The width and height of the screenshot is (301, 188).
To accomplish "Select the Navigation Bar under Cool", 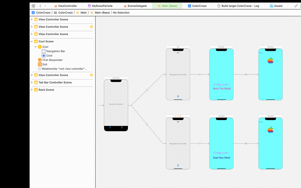I will (x=56, y=51).
